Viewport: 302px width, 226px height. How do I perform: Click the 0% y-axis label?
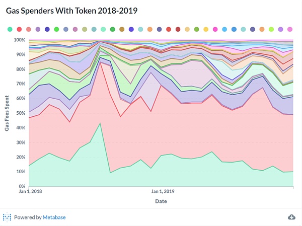coord(22,186)
